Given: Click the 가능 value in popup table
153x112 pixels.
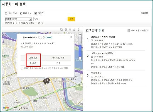Looking at the screenshot, I should (58, 63).
